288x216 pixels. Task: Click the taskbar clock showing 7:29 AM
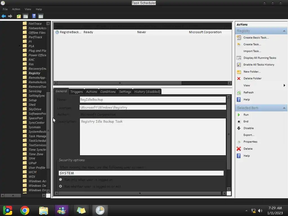coord(275,211)
